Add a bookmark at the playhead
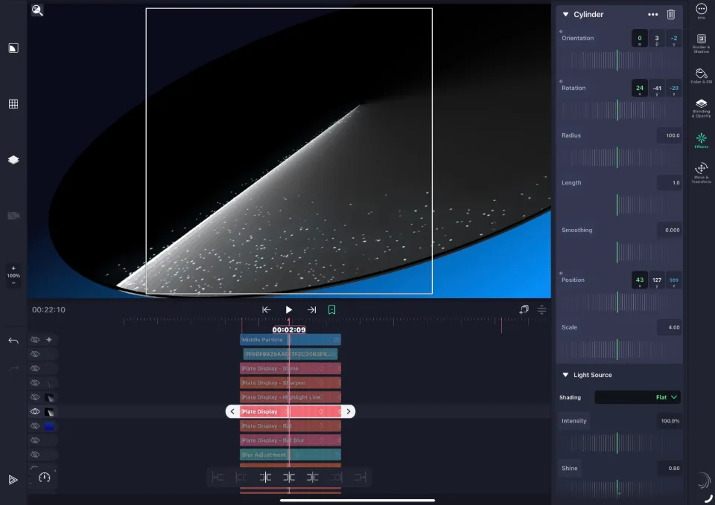 [x=332, y=309]
